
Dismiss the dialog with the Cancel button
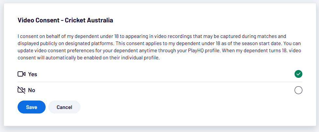tap(64, 107)
